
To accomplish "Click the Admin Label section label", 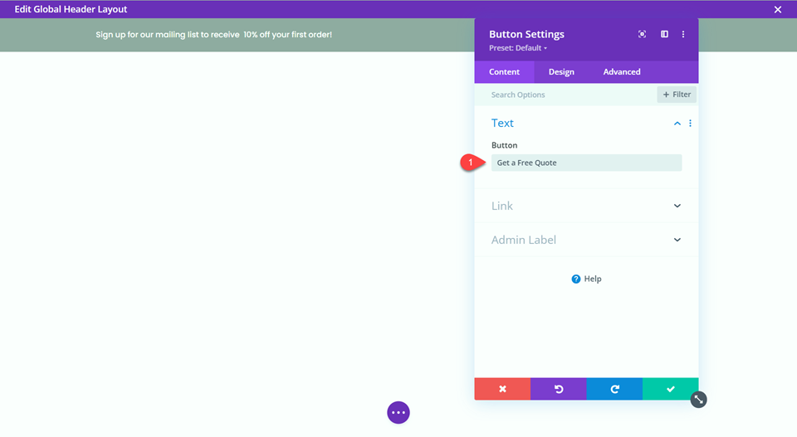I will [x=524, y=240].
